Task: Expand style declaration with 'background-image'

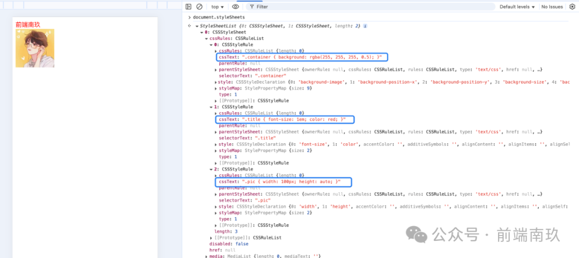Action: click(216, 82)
